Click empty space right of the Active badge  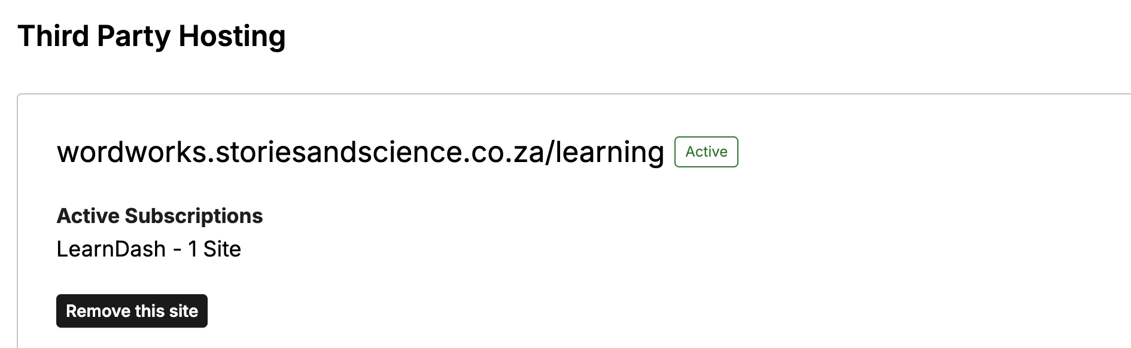898,152
